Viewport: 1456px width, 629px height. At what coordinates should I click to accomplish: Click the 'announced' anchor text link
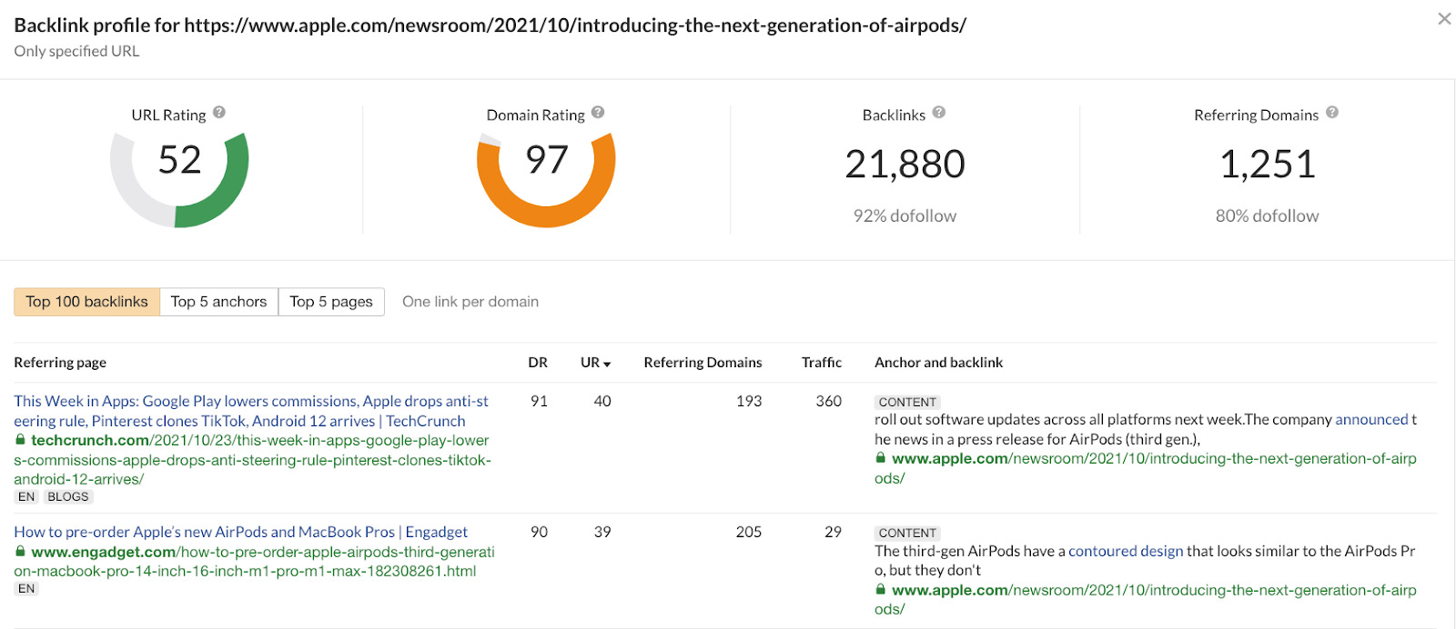(1371, 419)
